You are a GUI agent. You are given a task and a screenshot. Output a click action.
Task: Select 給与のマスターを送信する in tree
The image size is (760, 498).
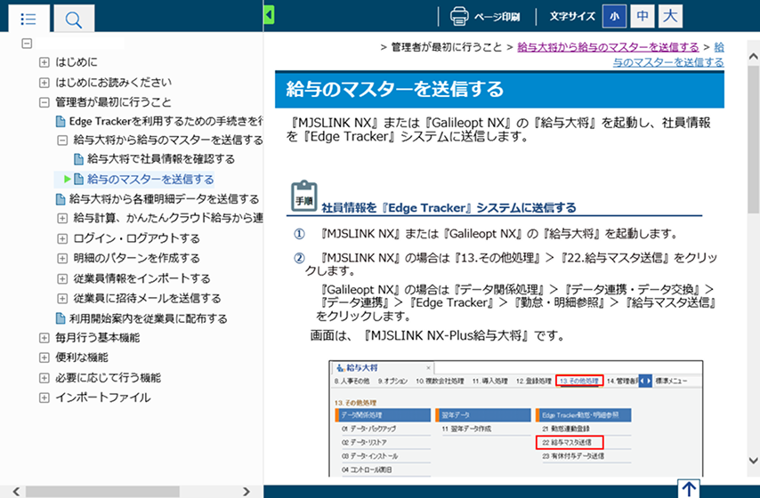150,180
